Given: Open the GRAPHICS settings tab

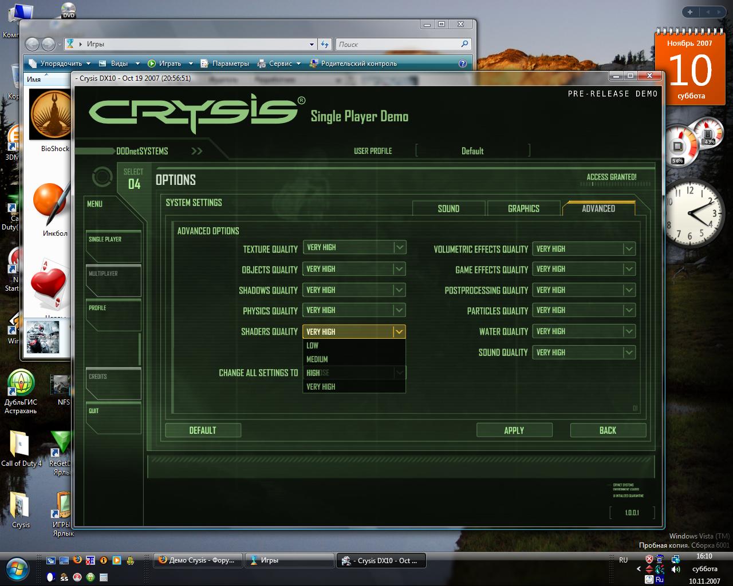Looking at the screenshot, I should point(523,208).
